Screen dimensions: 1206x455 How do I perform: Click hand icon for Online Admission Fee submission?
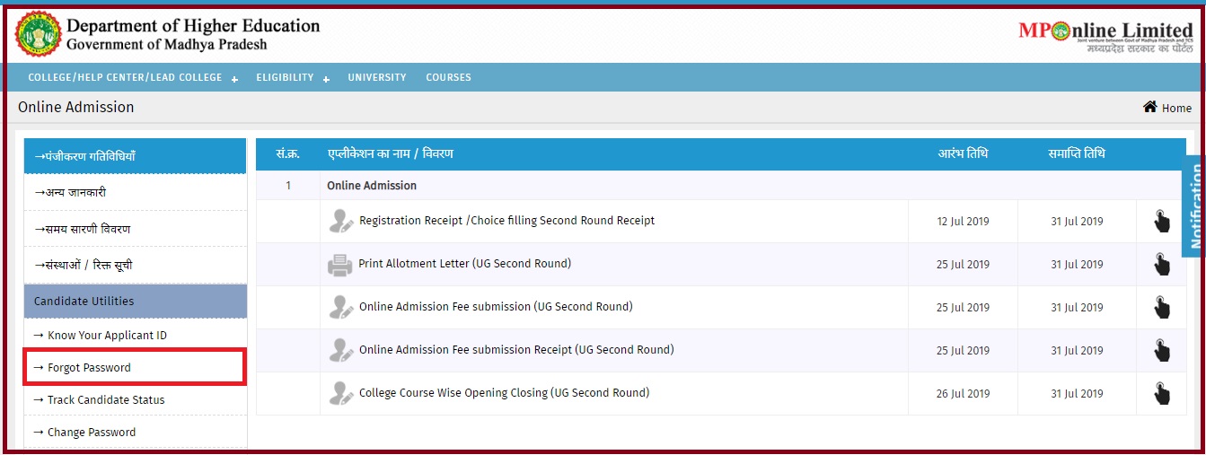tap(1161, 307)
